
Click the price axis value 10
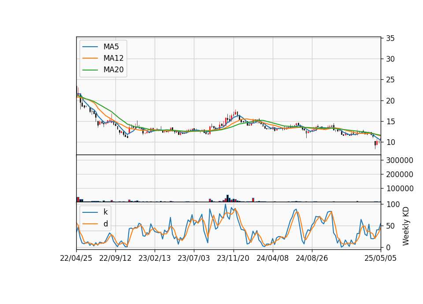[390, 142]
